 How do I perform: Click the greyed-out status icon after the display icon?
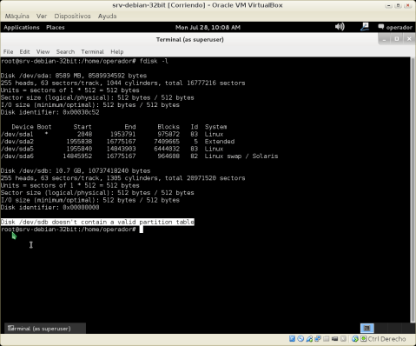343,338
